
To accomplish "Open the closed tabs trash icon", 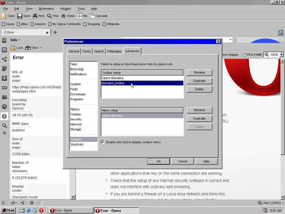I will (x=281, y=32).
